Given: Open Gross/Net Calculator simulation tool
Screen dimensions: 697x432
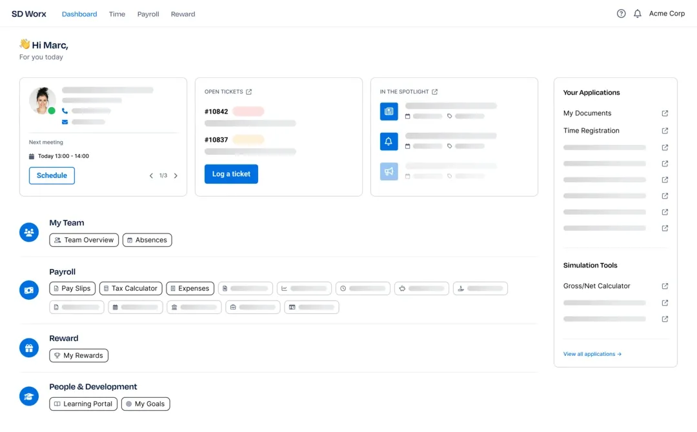Looking at the screenshot, I should click(596, 286).
